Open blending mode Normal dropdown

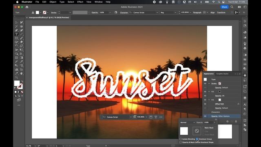pos(188,122)
